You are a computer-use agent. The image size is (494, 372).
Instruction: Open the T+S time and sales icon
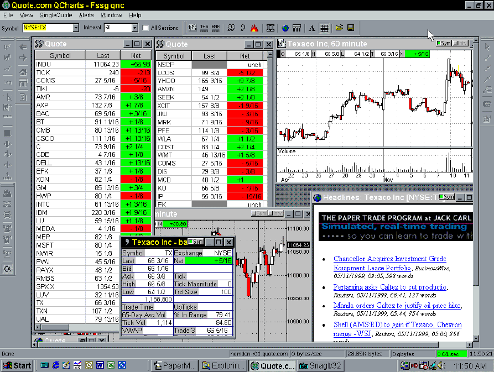pyautogui.click(x=204, y=28)
